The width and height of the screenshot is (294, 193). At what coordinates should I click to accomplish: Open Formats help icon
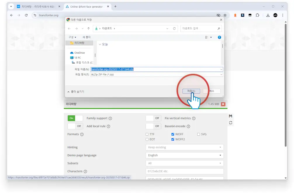82,134
